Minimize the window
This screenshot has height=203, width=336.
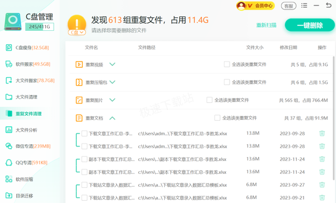[x=316, y=6]
